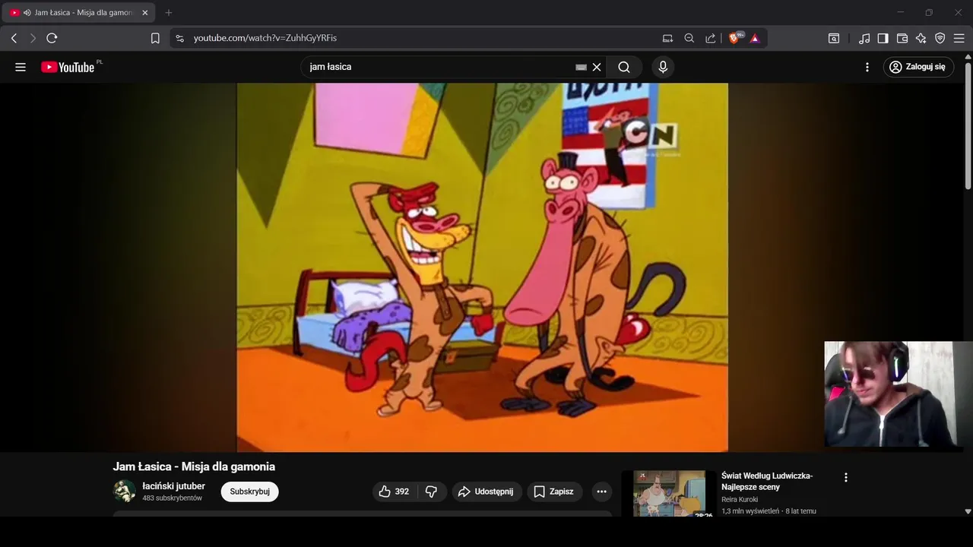Click the browser forward arrow
The image size is (973, 547).
tap(33, 38)
